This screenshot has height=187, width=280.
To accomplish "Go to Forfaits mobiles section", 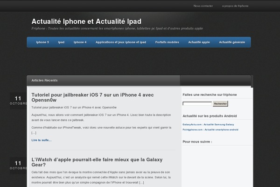I will [x=167, y=42].
